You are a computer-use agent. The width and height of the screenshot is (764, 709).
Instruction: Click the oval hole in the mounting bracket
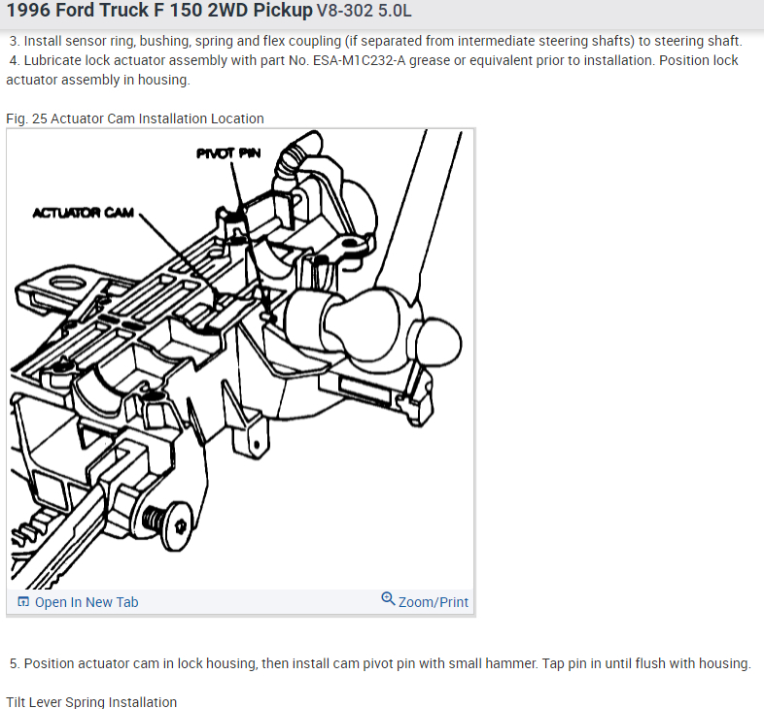[x=68, y=283]
